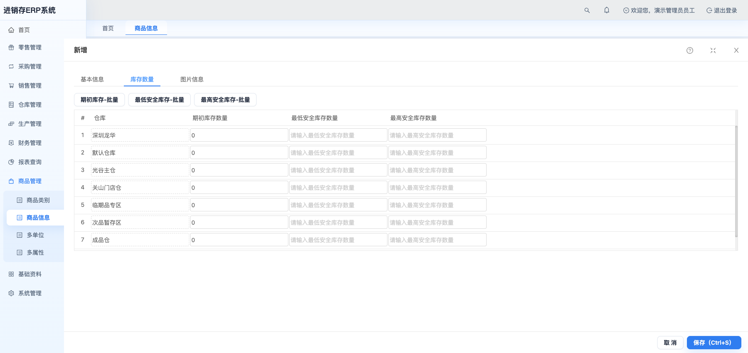Screen dimensions: 748x353
Task: Click the 成品仓 warehouse cell
Action: [140, 240]
